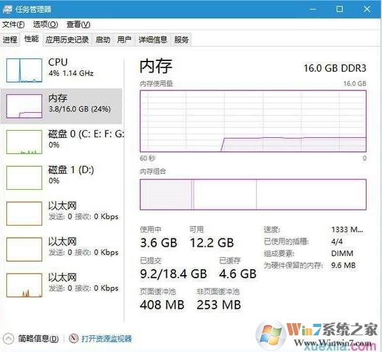Click the Task Manager title bar icon
Viewport: 382px width, 352px height.
click(7, 9)
